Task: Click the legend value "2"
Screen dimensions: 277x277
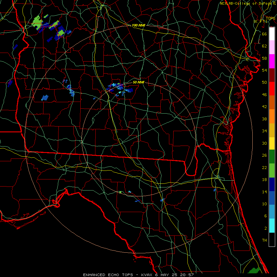Action: [266, 228]
